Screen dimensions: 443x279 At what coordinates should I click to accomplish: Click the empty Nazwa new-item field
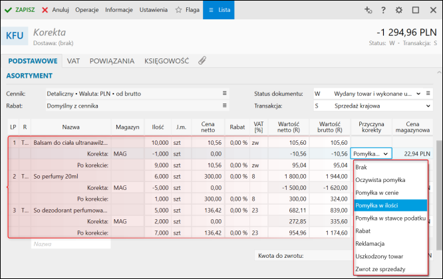pyautogui.click(x=71, y=244)
